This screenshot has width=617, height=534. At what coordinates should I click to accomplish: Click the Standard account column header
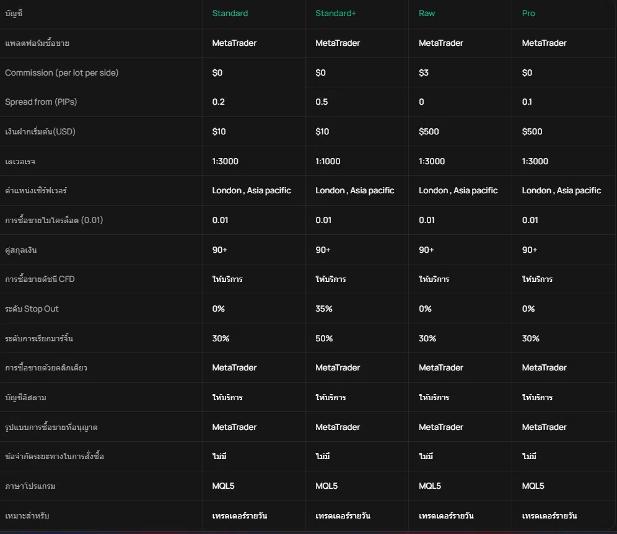(x=230, y=14)
